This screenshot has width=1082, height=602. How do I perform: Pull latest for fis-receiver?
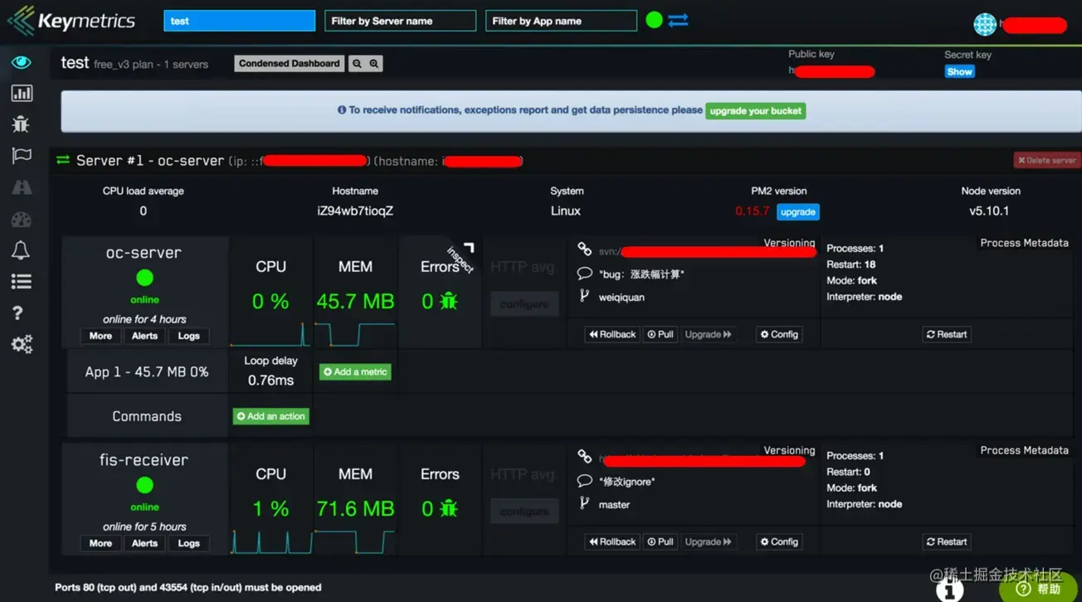click(660, 541)
